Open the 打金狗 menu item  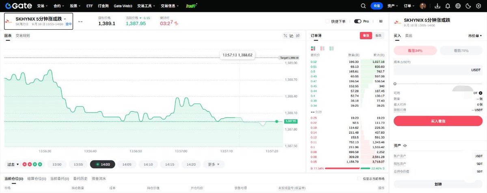[x=103, y=6]
